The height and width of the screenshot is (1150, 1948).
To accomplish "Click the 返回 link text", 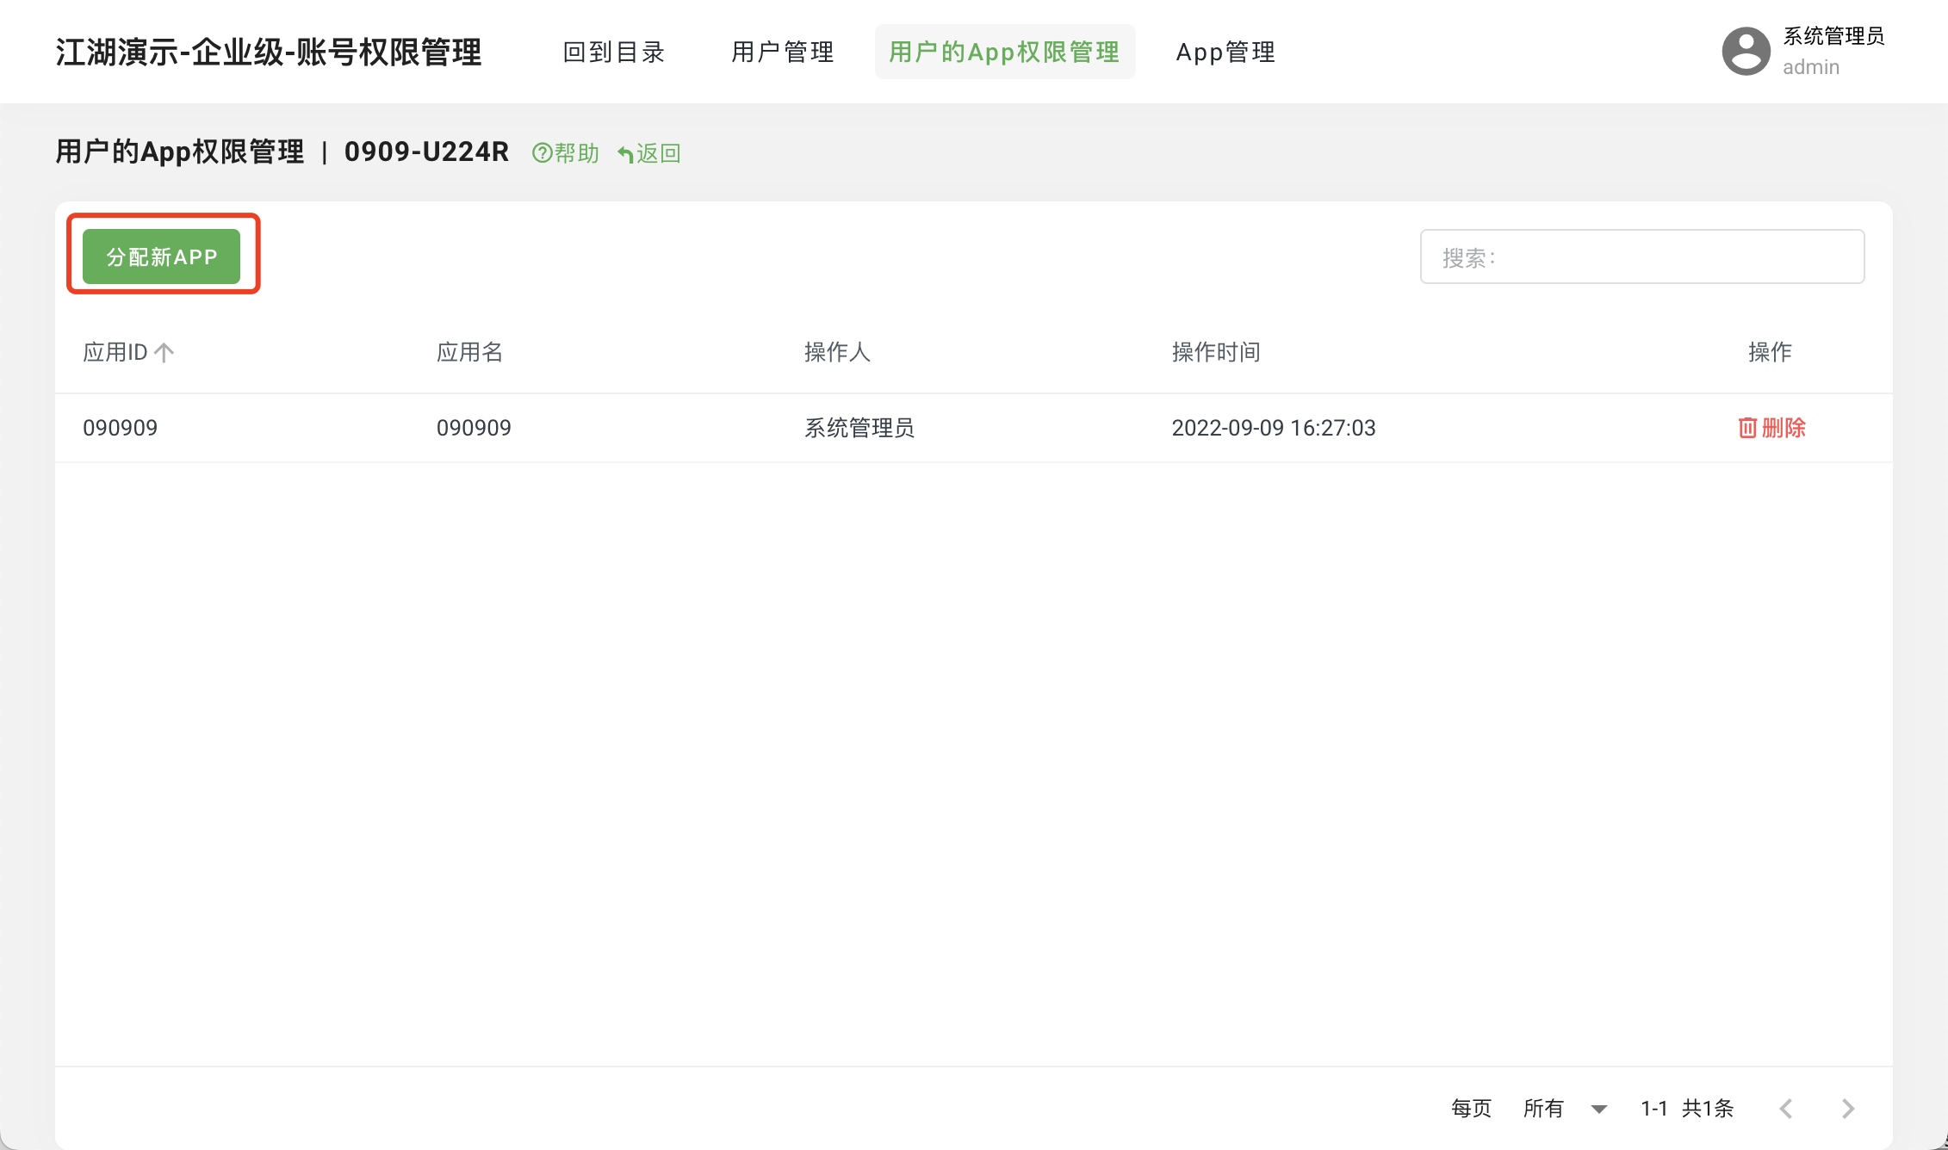I will pos(659,153).
